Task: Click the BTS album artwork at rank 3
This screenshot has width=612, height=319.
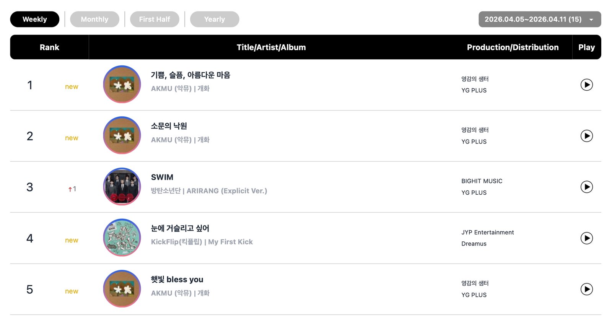Action: pyautogui.click(x=121, y=187)
